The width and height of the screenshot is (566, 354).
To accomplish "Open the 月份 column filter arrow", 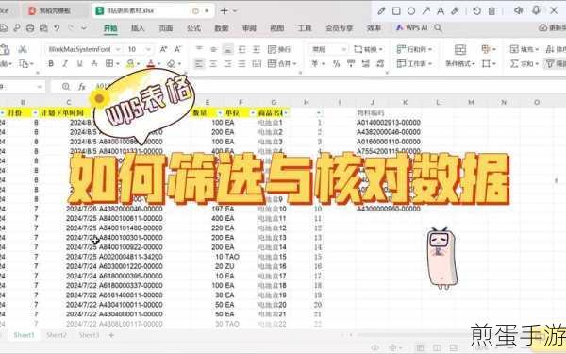I will 35,113.
